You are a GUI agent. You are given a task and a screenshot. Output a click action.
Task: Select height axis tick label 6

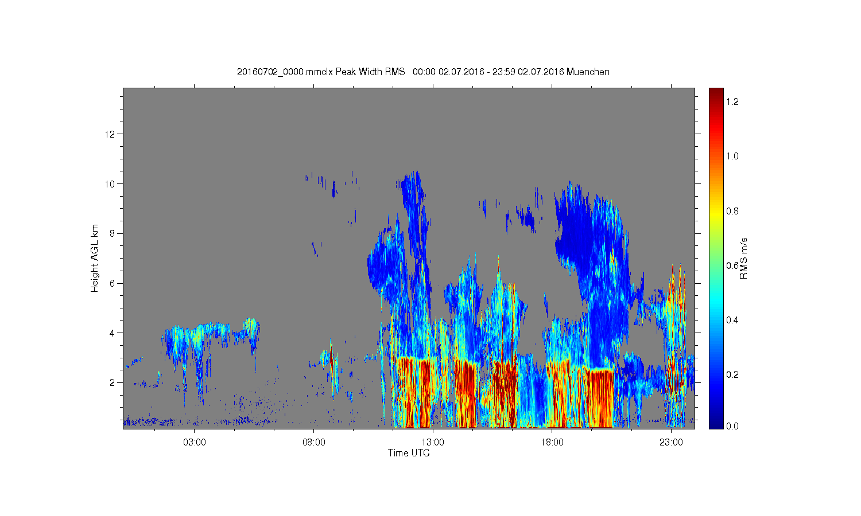coord(114,283)
